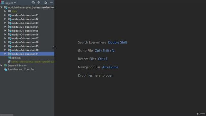Select module04-question06 label
The width and height of the screenshot is (206, 116).
click(25, 34)
